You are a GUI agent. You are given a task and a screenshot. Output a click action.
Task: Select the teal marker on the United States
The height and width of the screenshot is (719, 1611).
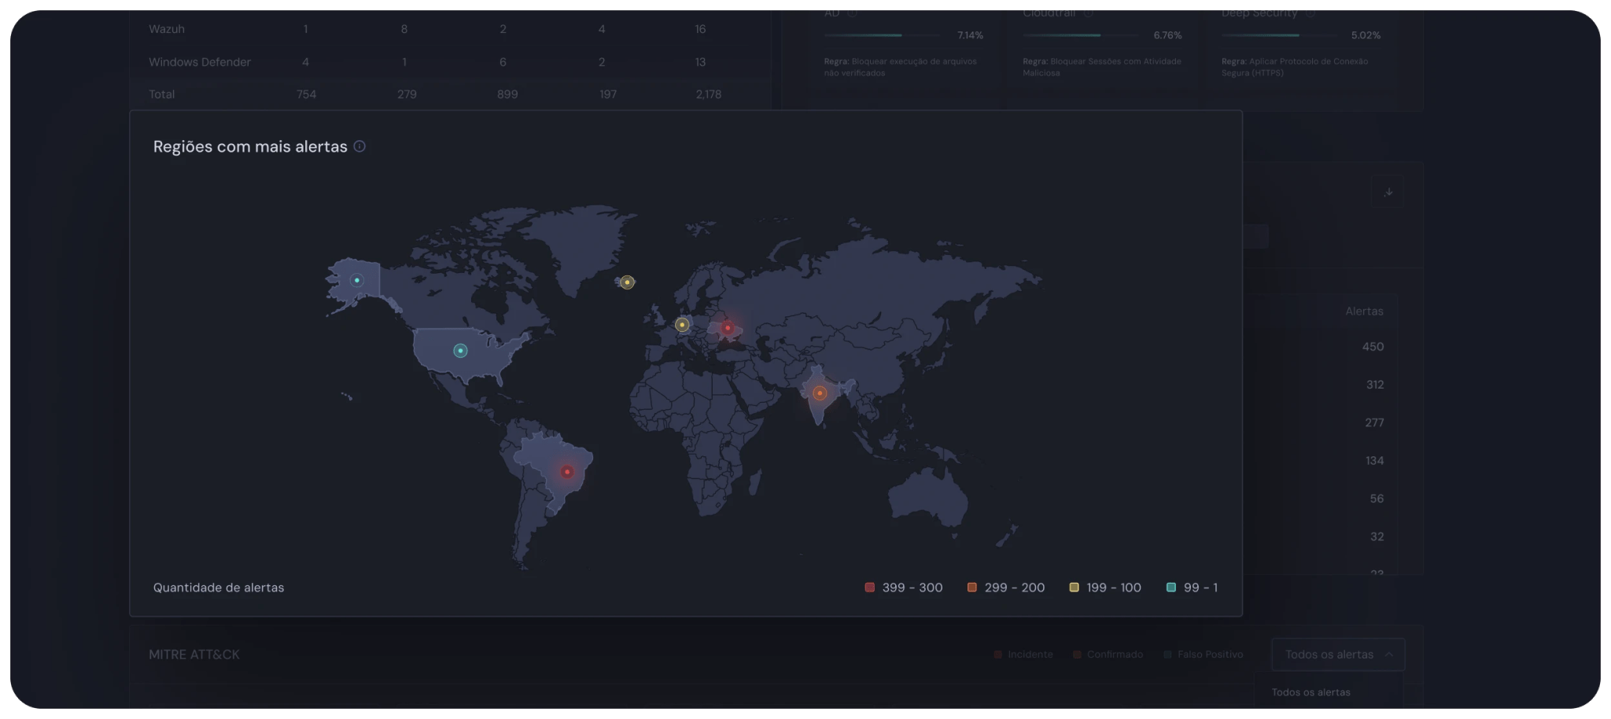tap(460, 351)
